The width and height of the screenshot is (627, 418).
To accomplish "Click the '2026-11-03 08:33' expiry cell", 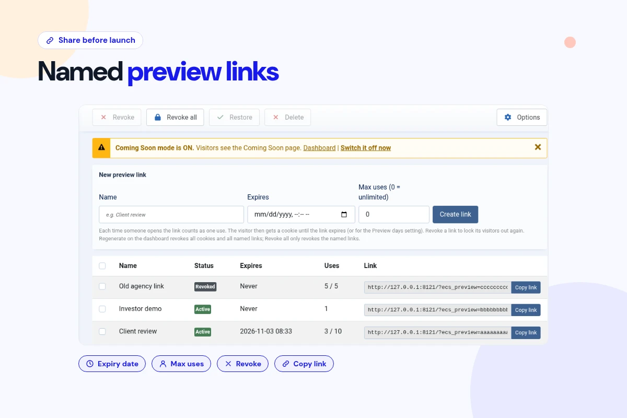I will [x=266, y=331].
